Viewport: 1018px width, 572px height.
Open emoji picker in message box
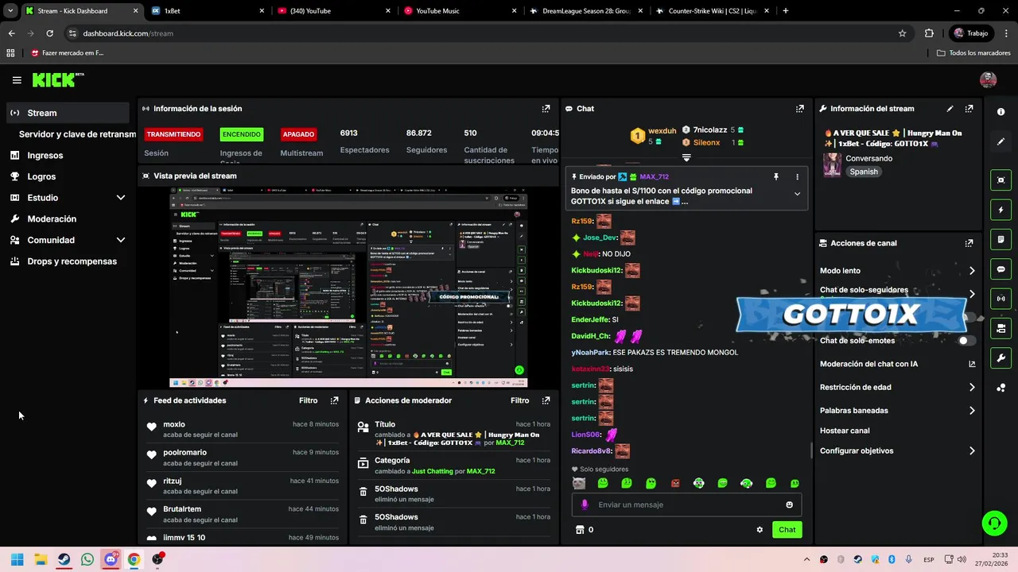(x=789, y=504)
